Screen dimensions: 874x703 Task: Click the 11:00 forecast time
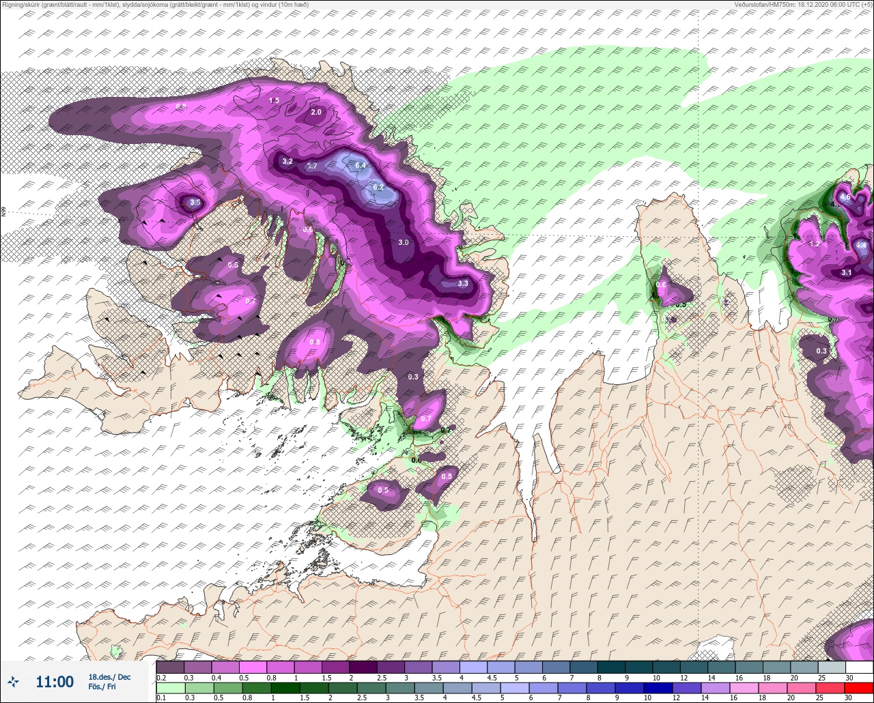[x=55, y=681]
